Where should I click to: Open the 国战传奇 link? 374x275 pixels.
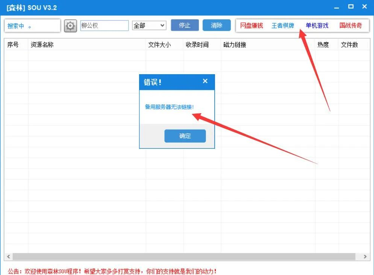pyautogui.click(x=351, y=25)
